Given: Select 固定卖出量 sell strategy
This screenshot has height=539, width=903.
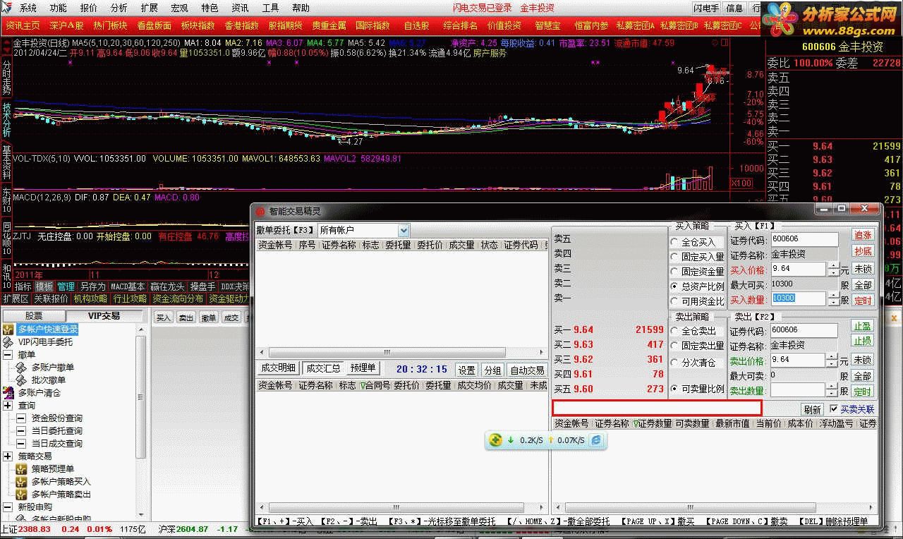Looking at the screenshot, I should click(697, 346).
